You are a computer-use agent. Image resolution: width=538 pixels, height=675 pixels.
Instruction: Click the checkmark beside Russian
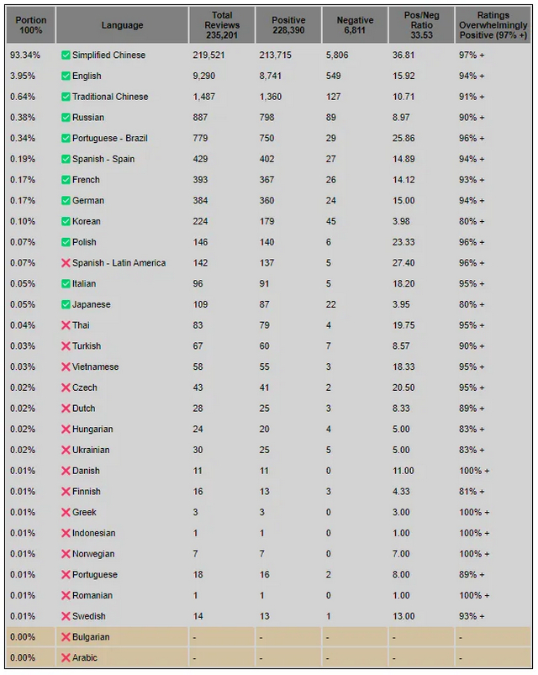point(66,118)
